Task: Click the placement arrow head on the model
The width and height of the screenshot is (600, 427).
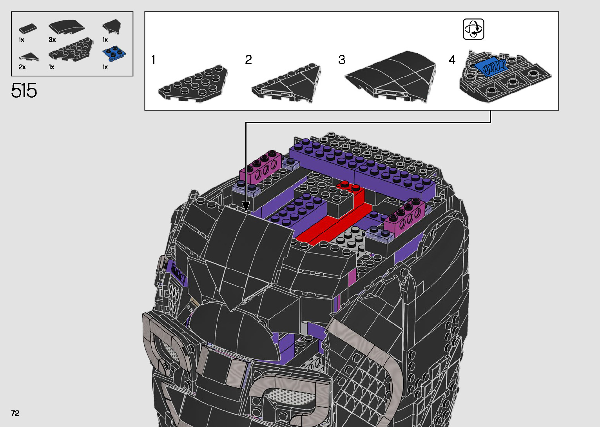Action: 246,207
